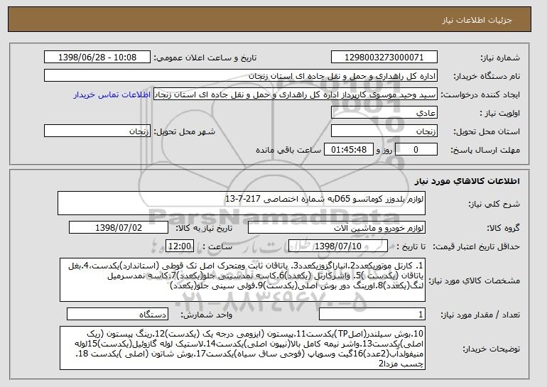Click the توضیحات خریدار label
The image size is (547, 387).
click(x=492, y=349)
